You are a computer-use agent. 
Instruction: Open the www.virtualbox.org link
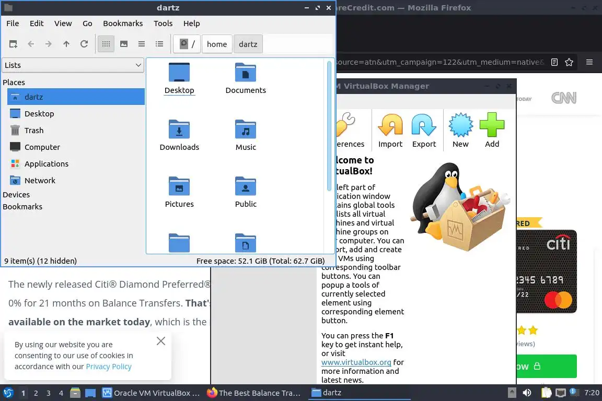(356, 362)
